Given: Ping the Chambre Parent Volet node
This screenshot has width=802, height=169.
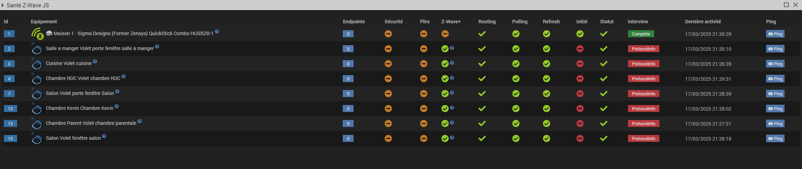Looking at the screenshot, I should coord(775,123).
